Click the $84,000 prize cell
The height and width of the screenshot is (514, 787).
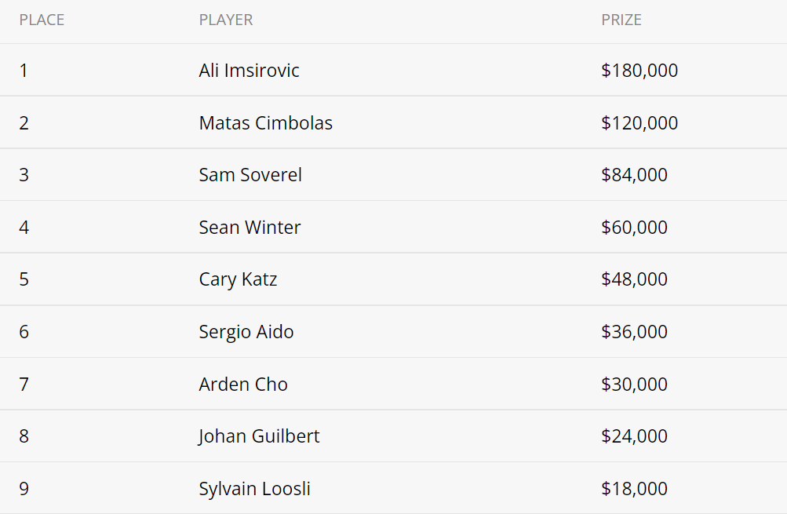pos(635,175)
